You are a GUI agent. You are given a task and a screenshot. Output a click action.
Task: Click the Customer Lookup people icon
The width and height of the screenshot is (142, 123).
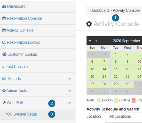4,54
